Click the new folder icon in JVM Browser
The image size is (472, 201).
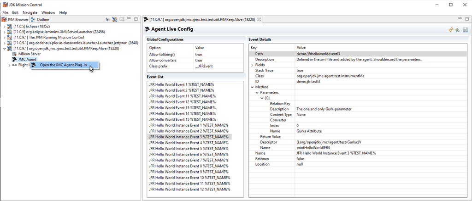click(x=122, y=19)
